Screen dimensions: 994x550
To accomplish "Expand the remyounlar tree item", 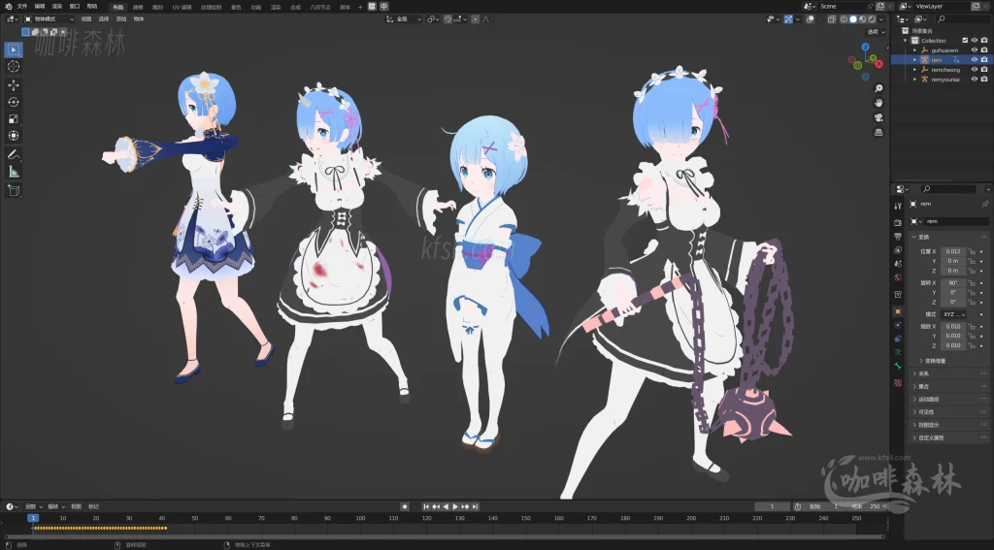I will pyautogui.click(x=914, y=80).
